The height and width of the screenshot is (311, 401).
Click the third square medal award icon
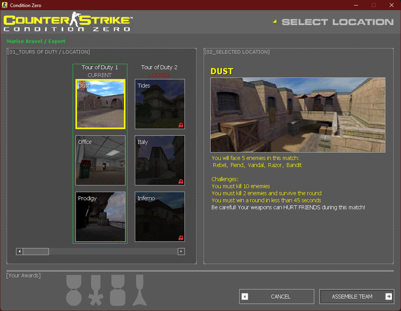tap(118, 290)
